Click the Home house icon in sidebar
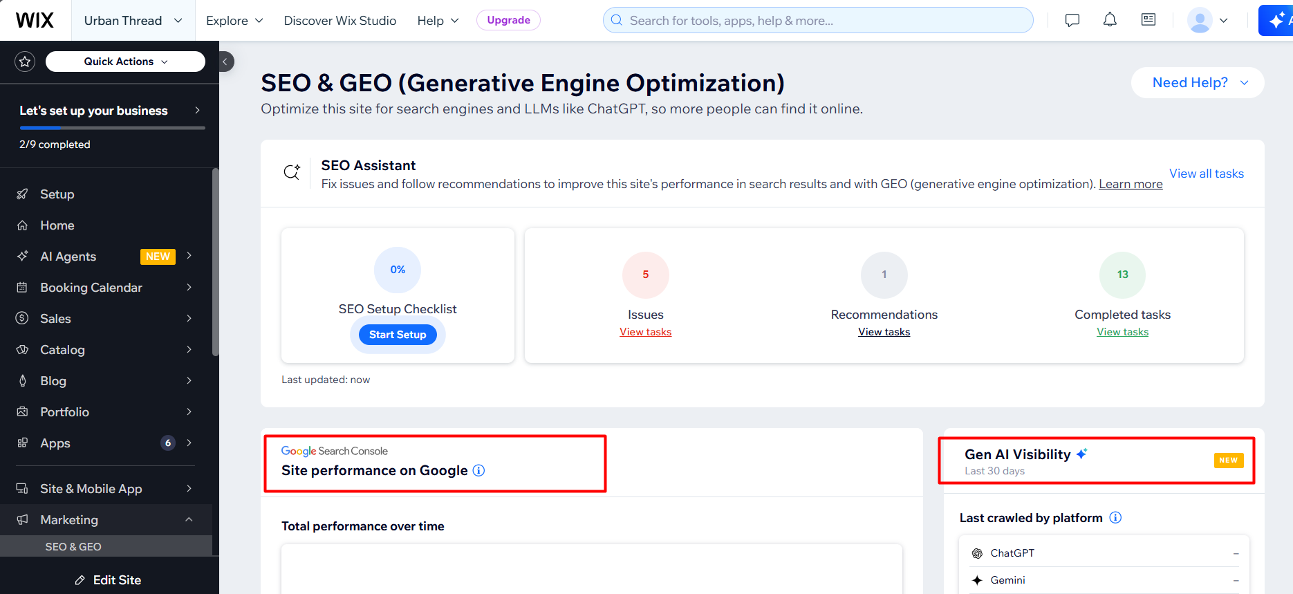This screenshot has height=594, width=1293. pyautogui.click(x=22, y=225)
